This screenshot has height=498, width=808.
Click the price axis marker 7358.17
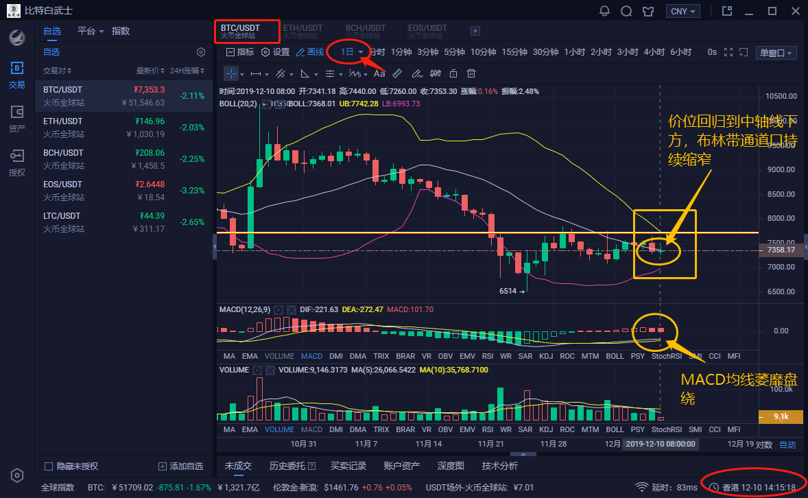point(781,250)
